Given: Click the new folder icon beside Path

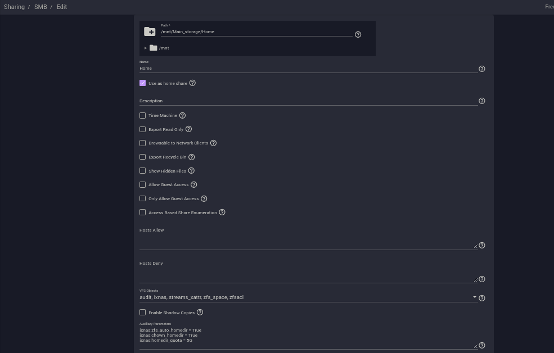Looking at the screenshot, I should click(150, 32).
